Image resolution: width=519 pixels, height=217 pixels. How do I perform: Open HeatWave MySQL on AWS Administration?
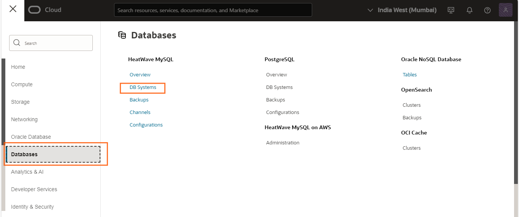(283, 143)
